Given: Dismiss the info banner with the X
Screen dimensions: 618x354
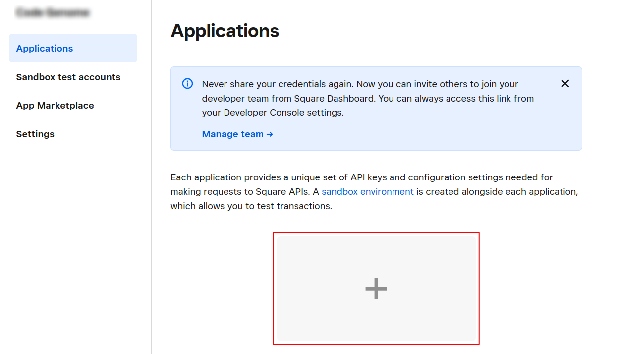Looking at the screenshot, I should click(x=564, y=84).
